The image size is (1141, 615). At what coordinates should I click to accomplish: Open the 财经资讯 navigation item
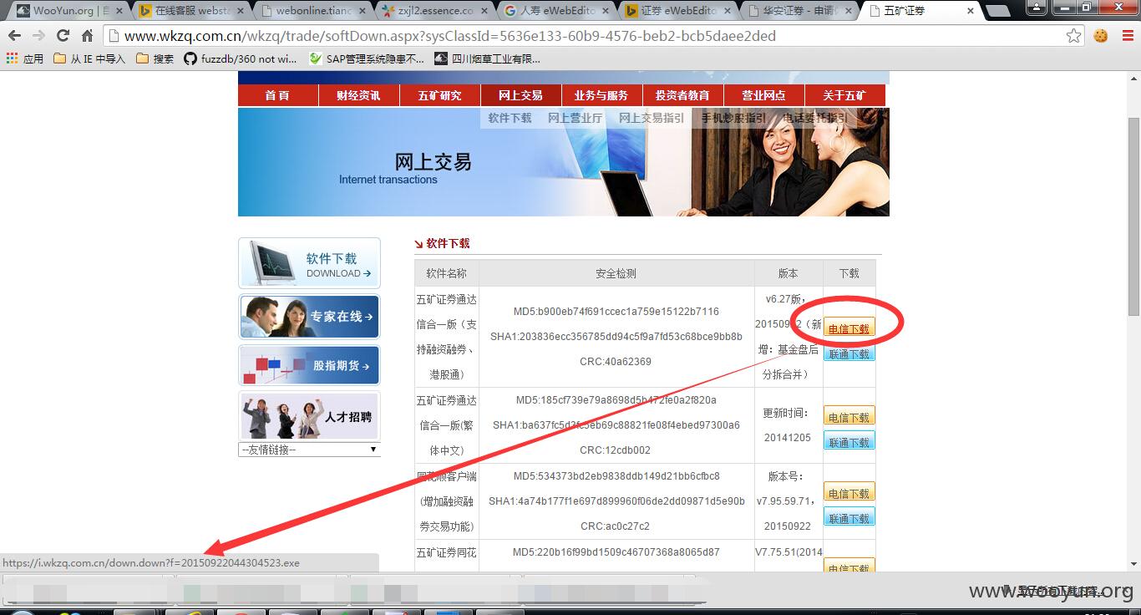point(358,95)
